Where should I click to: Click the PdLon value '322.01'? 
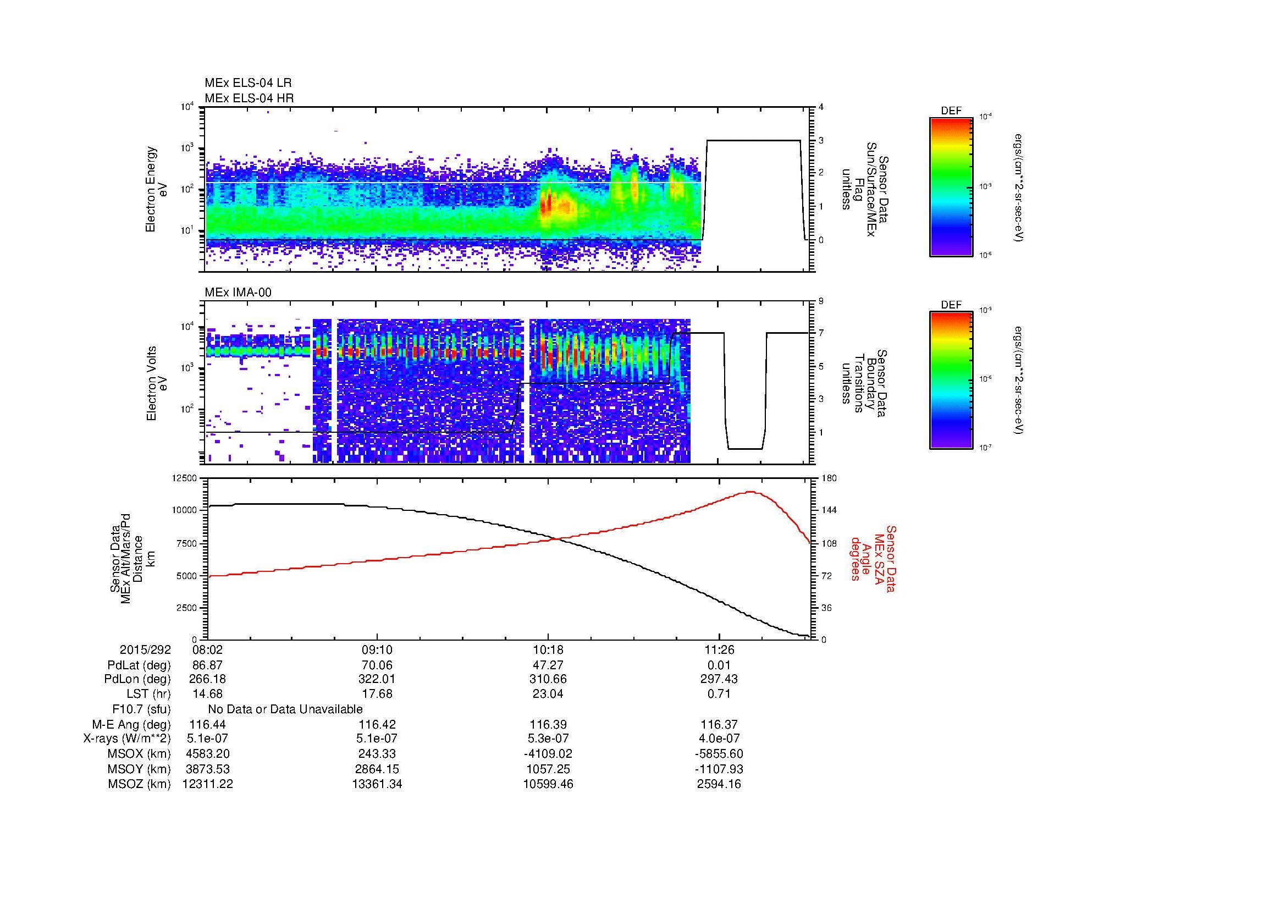(377, 679)
